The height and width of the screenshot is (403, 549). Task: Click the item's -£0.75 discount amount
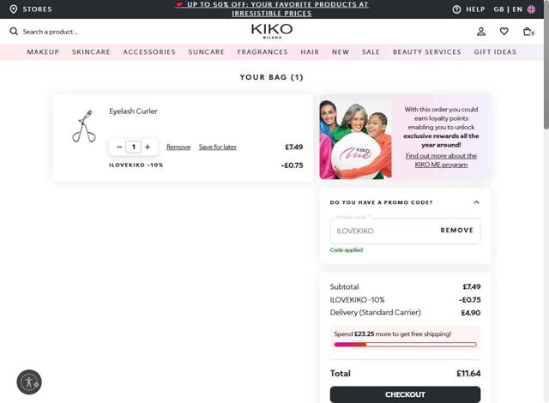tap(292, 165)
